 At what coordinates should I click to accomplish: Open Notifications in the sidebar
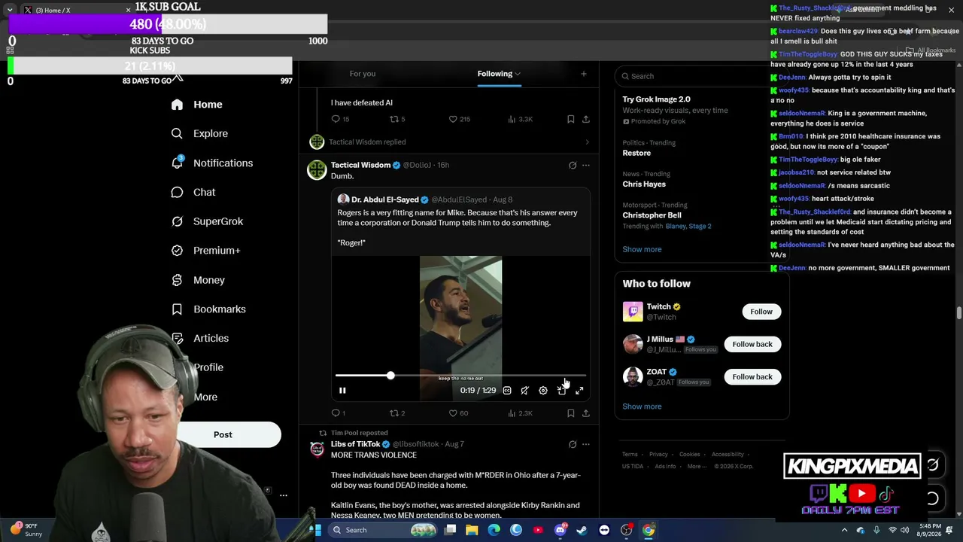point(211,163)
